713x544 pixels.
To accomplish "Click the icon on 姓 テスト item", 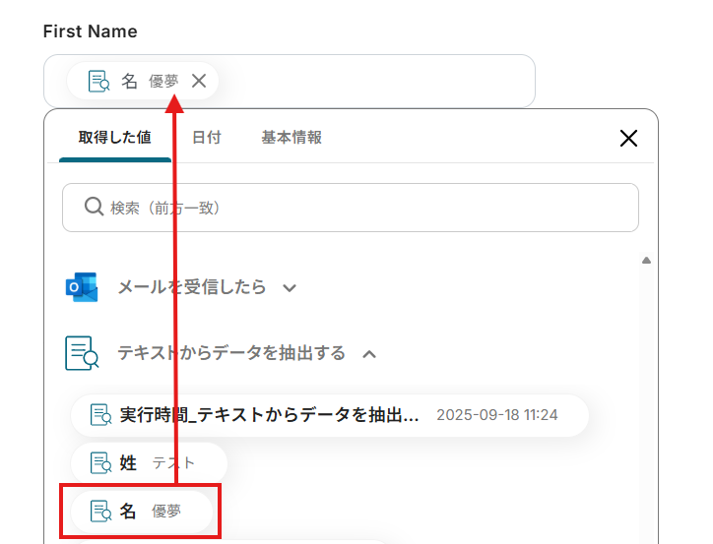I will [100, 462].
